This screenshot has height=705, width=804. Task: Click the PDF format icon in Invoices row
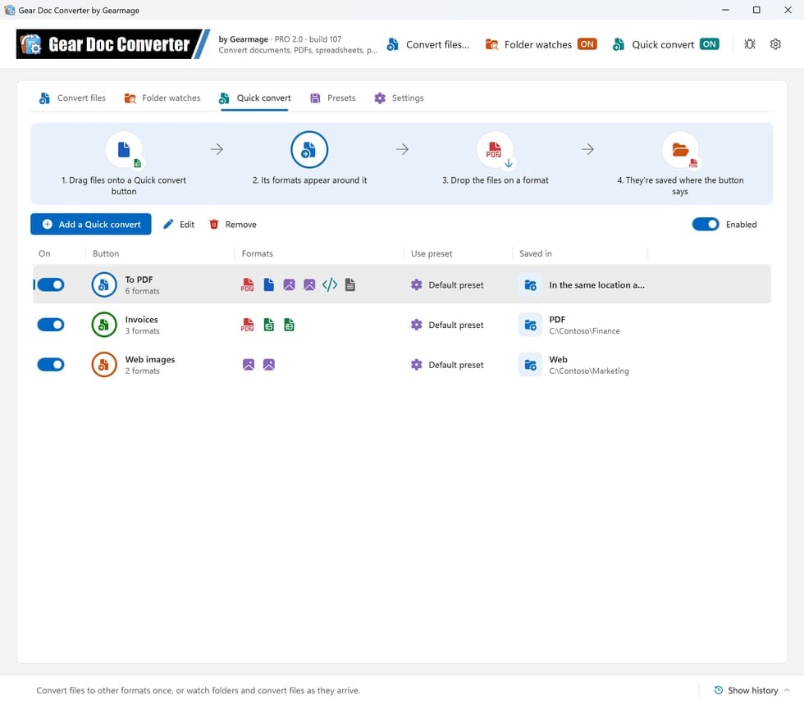[x=248, y=325]
